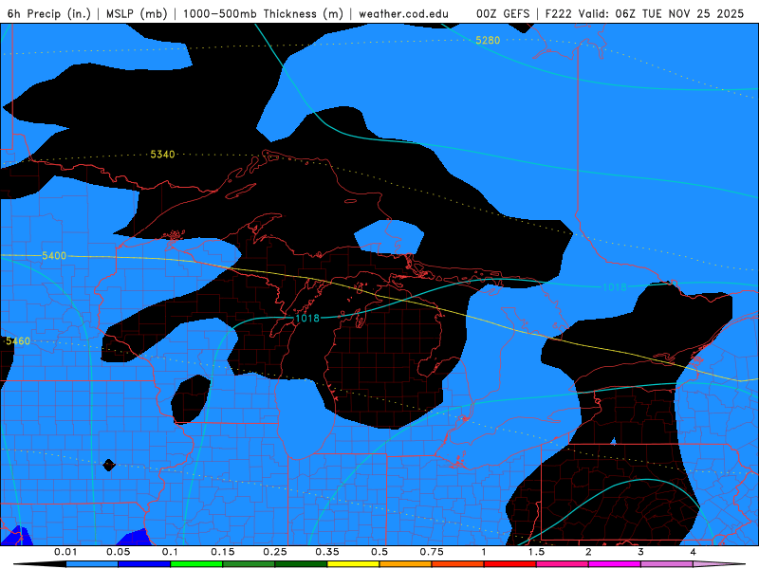759x569 pixels.
Task: Click the 0.05 legend value label
Action: 118,552
